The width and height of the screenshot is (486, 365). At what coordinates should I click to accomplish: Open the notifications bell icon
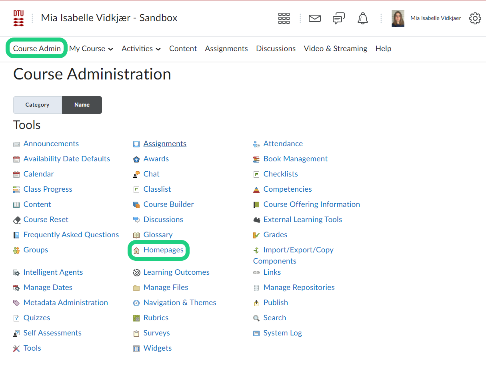click(363, 18)
